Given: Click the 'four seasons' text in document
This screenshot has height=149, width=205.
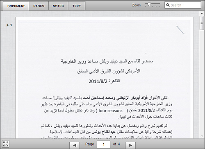Looking at the screenshot, I should [x=110, y=111].
